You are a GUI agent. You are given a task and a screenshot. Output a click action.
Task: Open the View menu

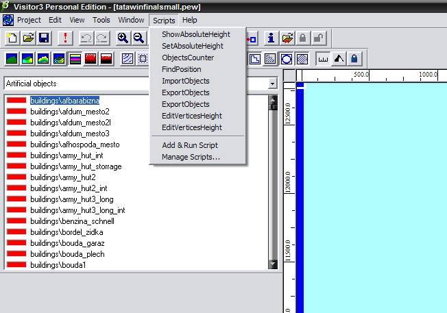pos(77,21)
